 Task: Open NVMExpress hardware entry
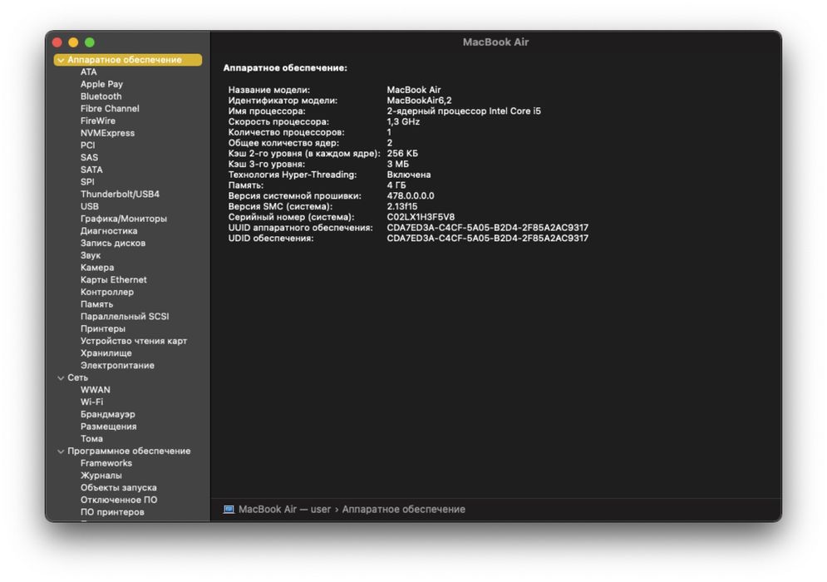pos(107,133)
